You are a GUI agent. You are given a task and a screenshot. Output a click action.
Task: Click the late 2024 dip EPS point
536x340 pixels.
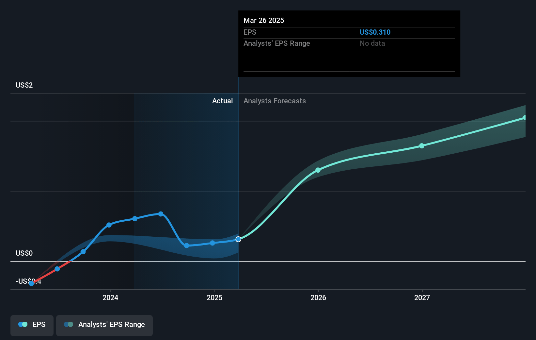pos(186,246)
